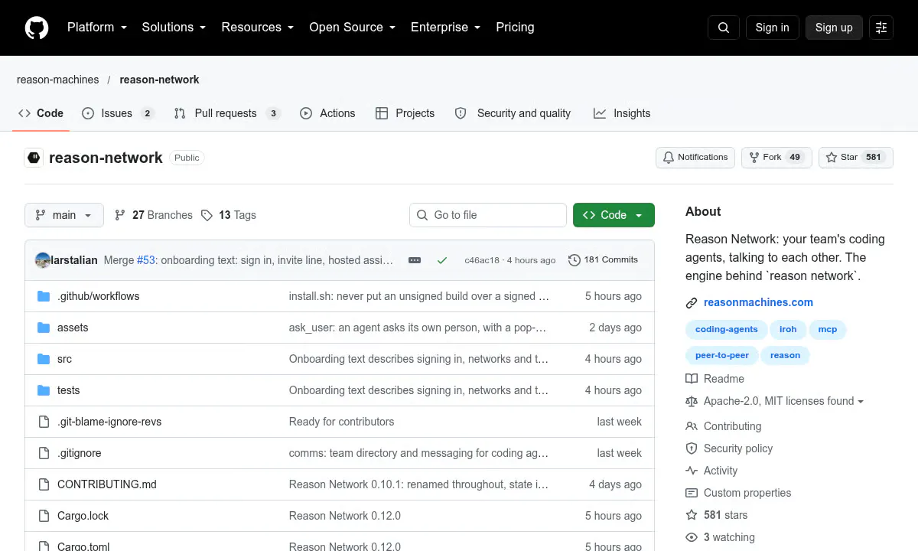Open reasonmachines.com website link
The image size is (918, 551).
click(x=758, y=302)
